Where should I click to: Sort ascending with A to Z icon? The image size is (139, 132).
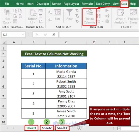point(50,12)
